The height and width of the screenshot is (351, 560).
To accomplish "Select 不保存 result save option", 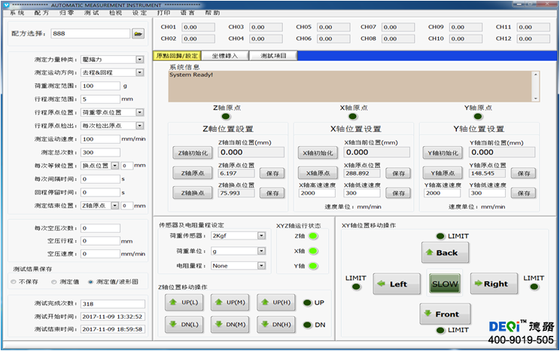I will click(x=14, y=282).
